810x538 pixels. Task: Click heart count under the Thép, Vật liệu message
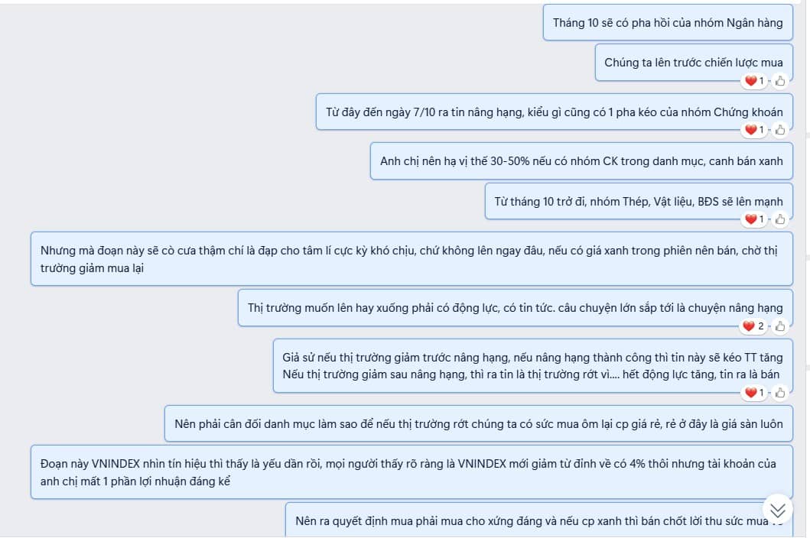754,219
